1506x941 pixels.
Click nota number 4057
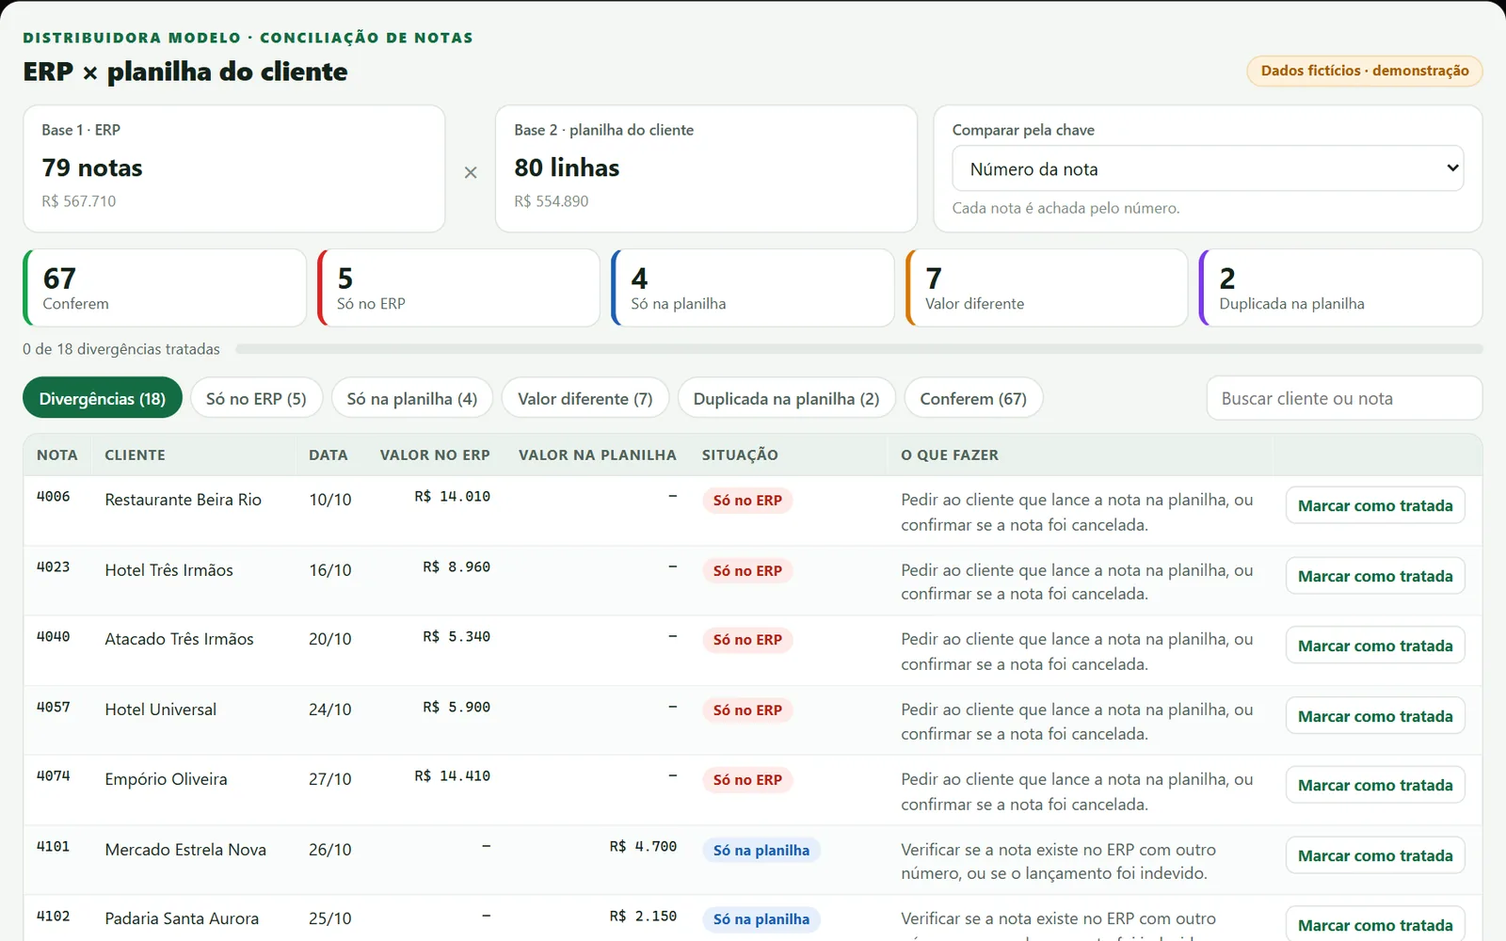tap(54, 707)
